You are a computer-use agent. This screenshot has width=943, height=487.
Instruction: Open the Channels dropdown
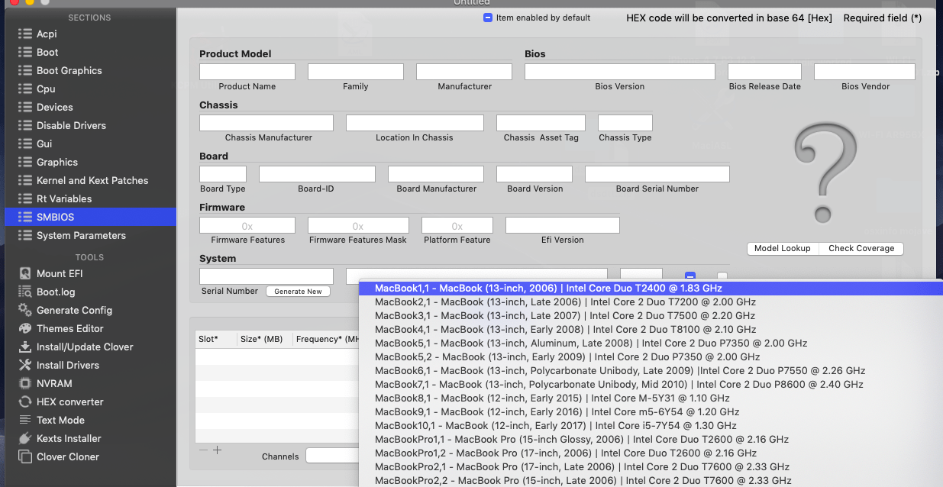pos(332,456)
